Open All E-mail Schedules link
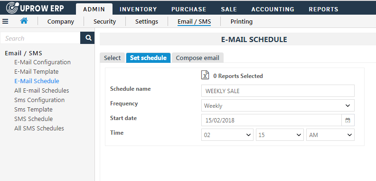The image size is (376, 181). pyautogui.click(x=42, y=91)
